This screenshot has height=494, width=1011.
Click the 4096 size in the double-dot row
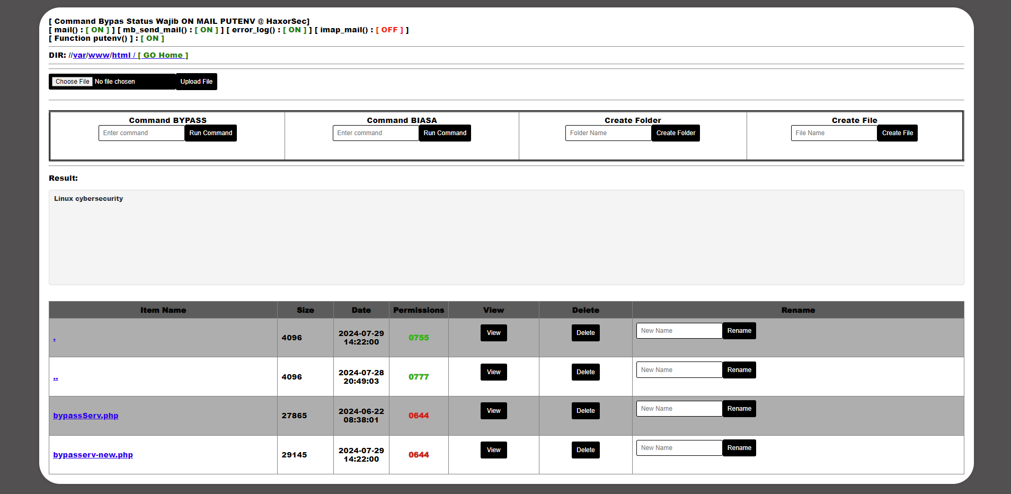tap(292, 377)
